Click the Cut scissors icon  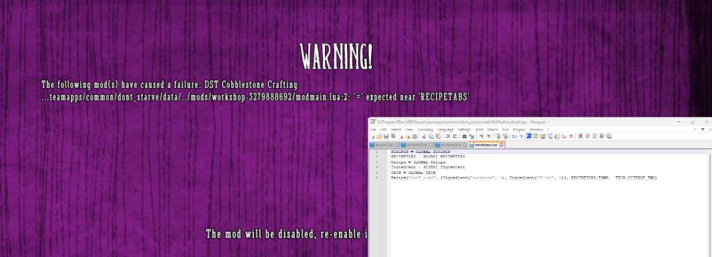click(424, 136)
